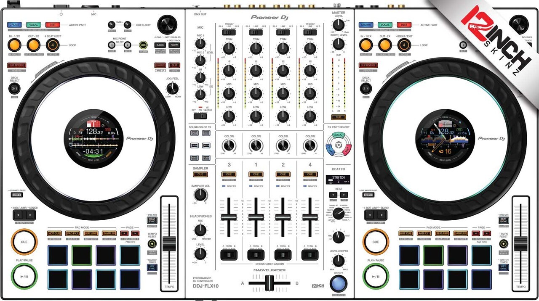
Task: Click the left deck TEMPO RESET button
Action: tap(152, 243)
